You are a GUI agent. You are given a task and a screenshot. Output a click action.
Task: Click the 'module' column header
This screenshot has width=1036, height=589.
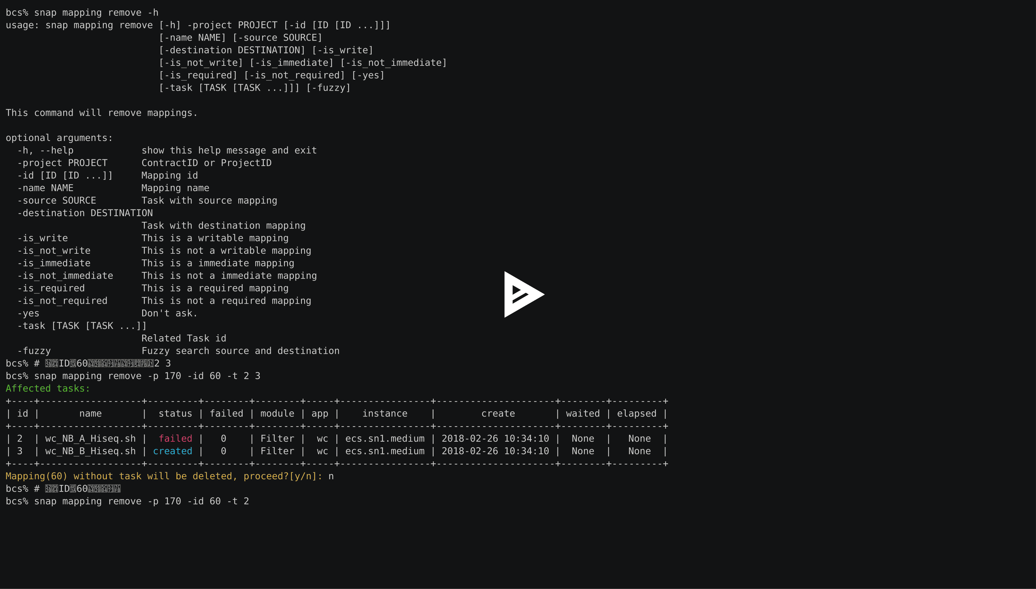coord(278,413)
